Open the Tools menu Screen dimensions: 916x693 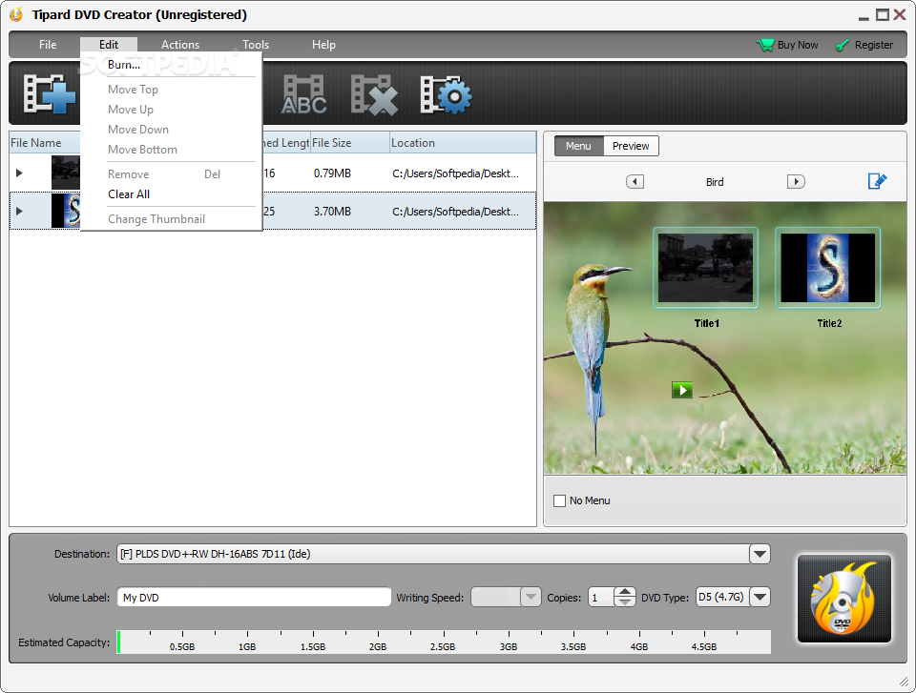click(256, 45)
